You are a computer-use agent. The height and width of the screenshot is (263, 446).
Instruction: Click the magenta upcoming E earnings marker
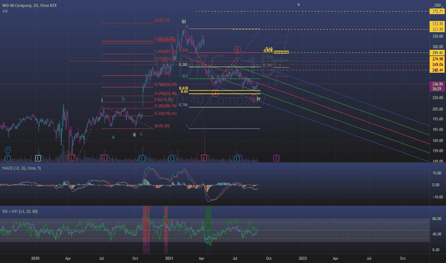(x=276, y=158)
